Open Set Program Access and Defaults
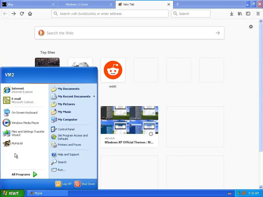Image resolution: width=263 pixels, height=197 pixels. click(69, 137)
